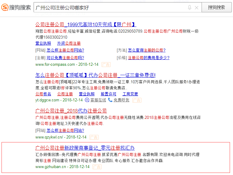This screenshot has width=233, height=175.
Task: Click the 客服在线 chat icon
Action: point(87,100)
